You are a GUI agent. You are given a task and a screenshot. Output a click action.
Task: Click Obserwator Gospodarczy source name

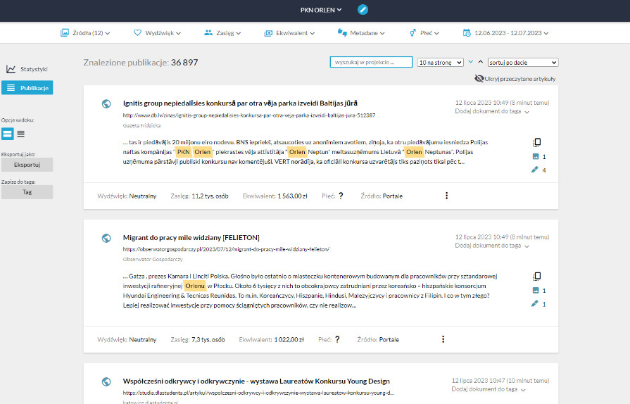click(x=153, y=260)
